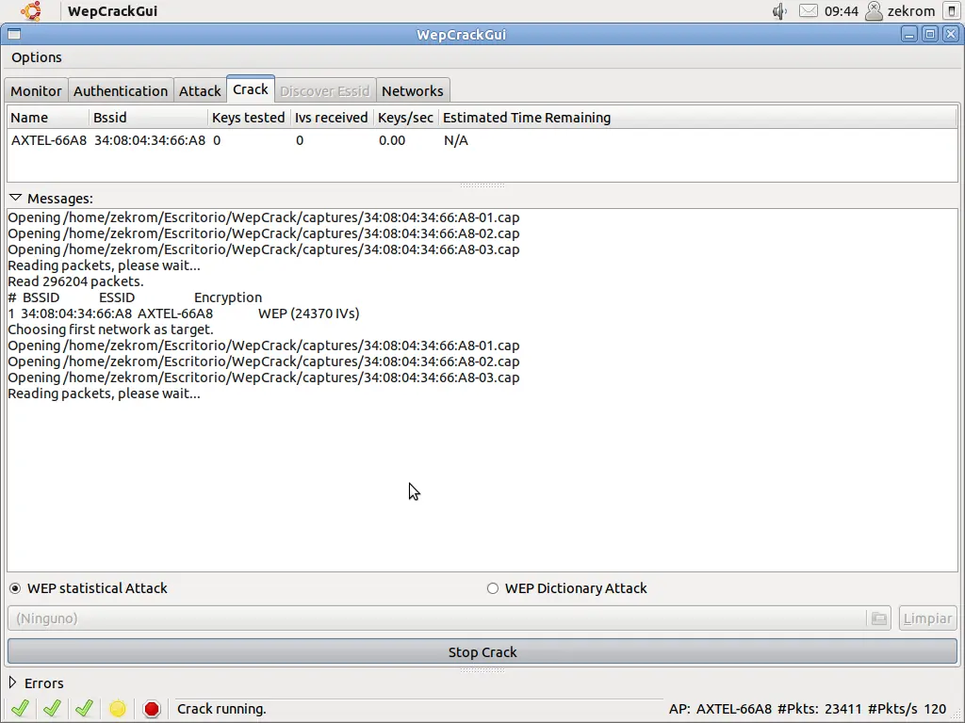Open the volume speaker indicator

[x=779, y=11]
